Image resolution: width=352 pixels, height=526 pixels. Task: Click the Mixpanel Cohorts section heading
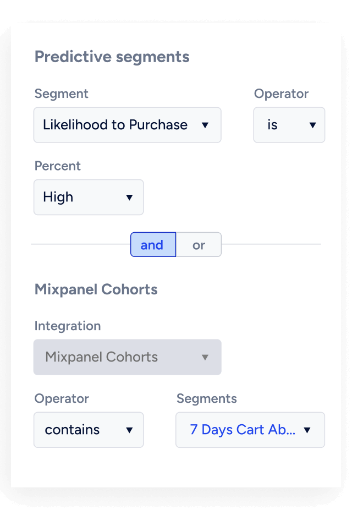click(96, 289)
